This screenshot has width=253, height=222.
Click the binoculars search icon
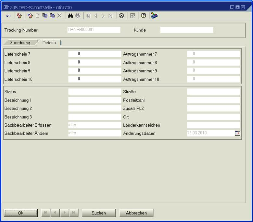pos(70,16)
